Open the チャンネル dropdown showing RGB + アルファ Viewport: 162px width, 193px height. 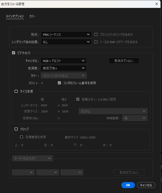(x=63, y=61)
